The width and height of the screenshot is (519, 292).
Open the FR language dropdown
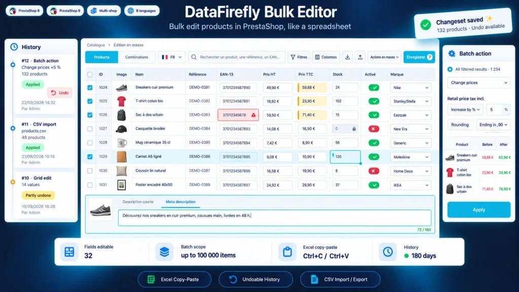tap(171, 57)
